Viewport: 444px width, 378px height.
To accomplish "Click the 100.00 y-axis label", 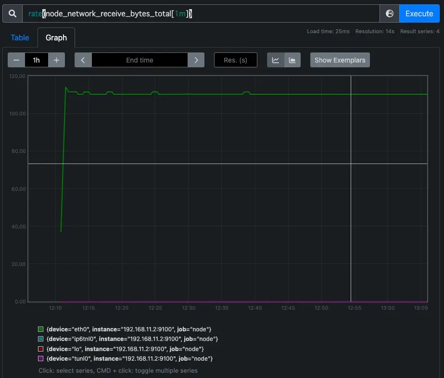I will tap(17, 113).
